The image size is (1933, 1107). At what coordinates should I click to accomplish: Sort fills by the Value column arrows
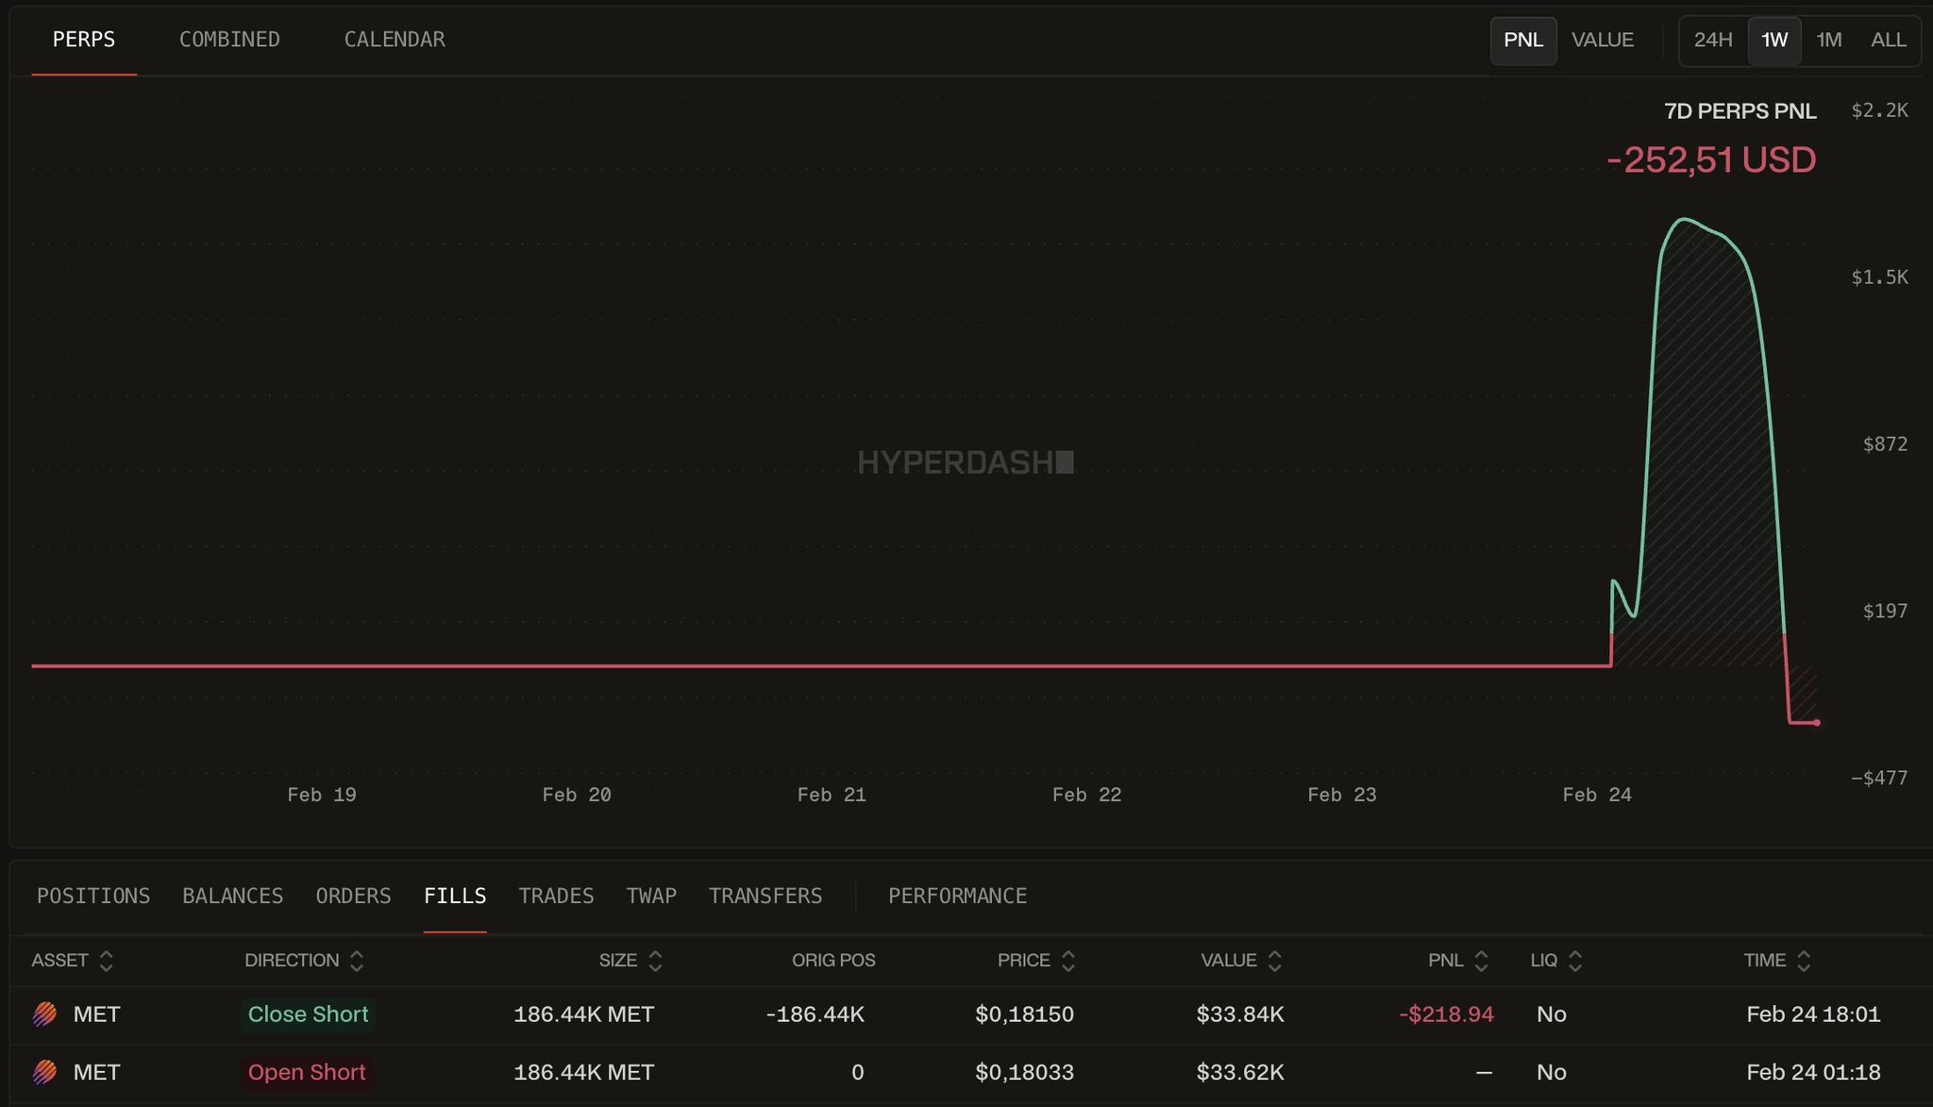1275,961
